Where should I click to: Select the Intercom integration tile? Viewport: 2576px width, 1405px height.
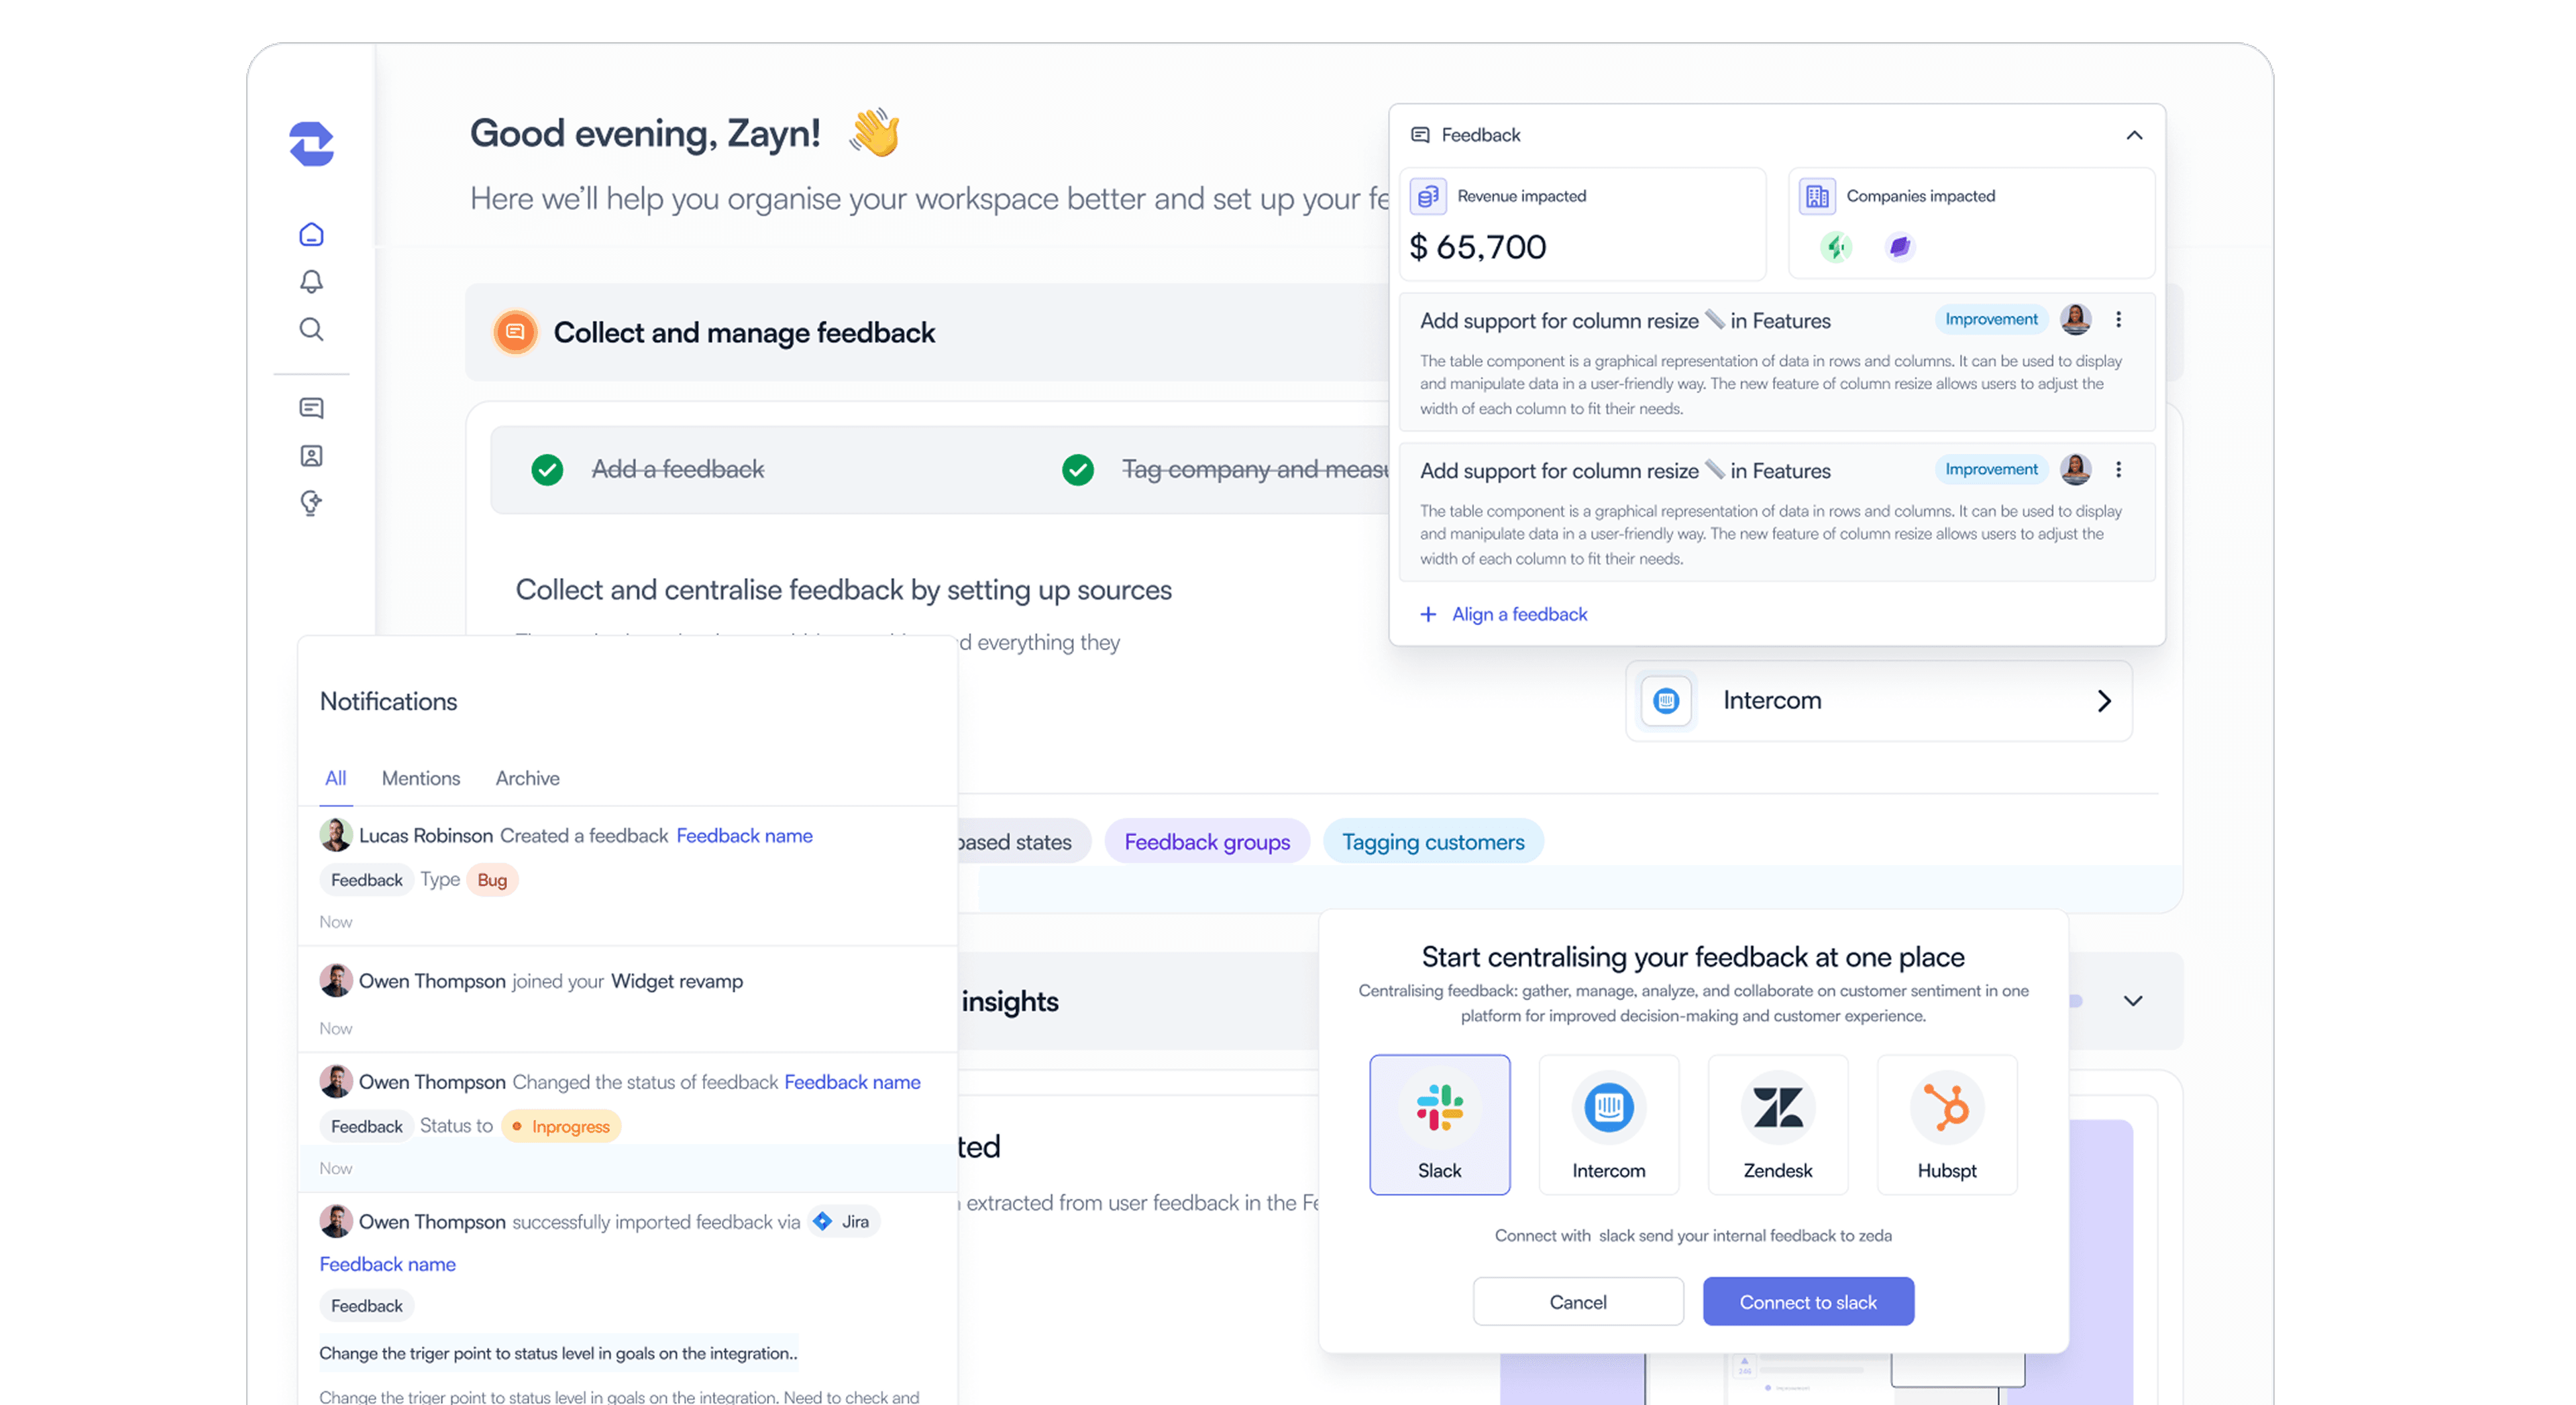pos(1608,1124)
